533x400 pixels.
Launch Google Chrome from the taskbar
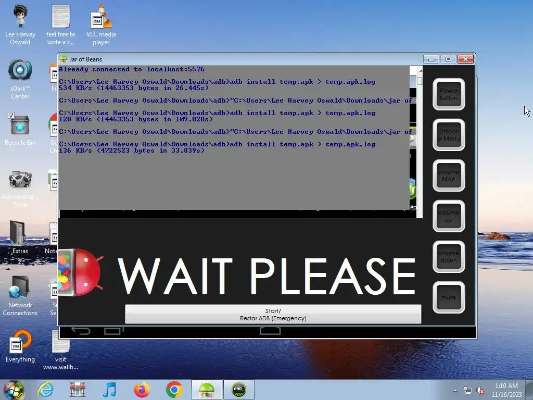174,390
